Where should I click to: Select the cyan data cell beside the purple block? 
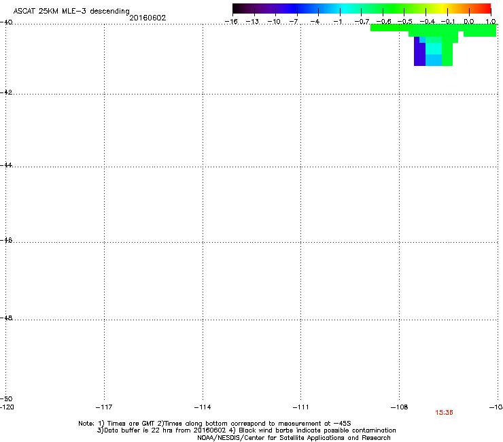click(434, 48)
